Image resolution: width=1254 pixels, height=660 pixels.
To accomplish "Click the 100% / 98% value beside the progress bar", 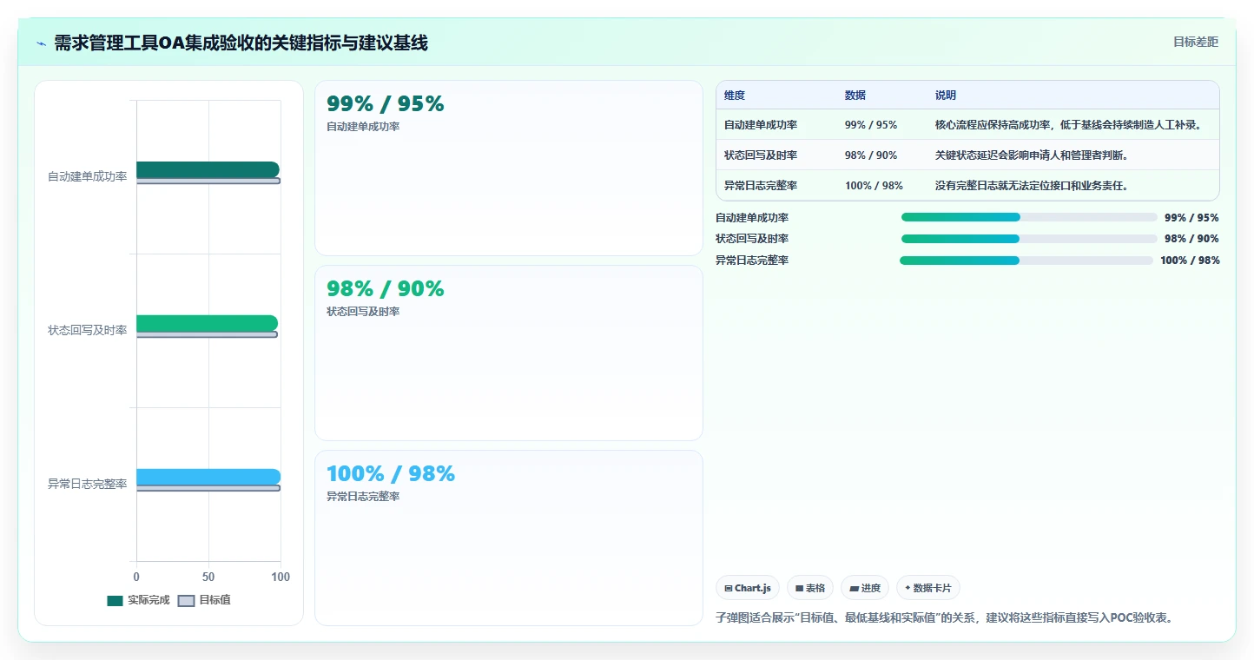I will [1190, 261].
